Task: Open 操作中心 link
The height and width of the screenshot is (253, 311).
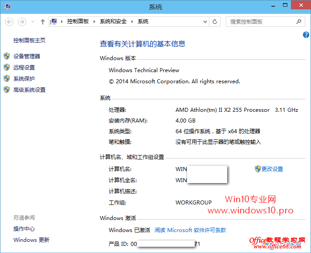Action: coord(24,229)
